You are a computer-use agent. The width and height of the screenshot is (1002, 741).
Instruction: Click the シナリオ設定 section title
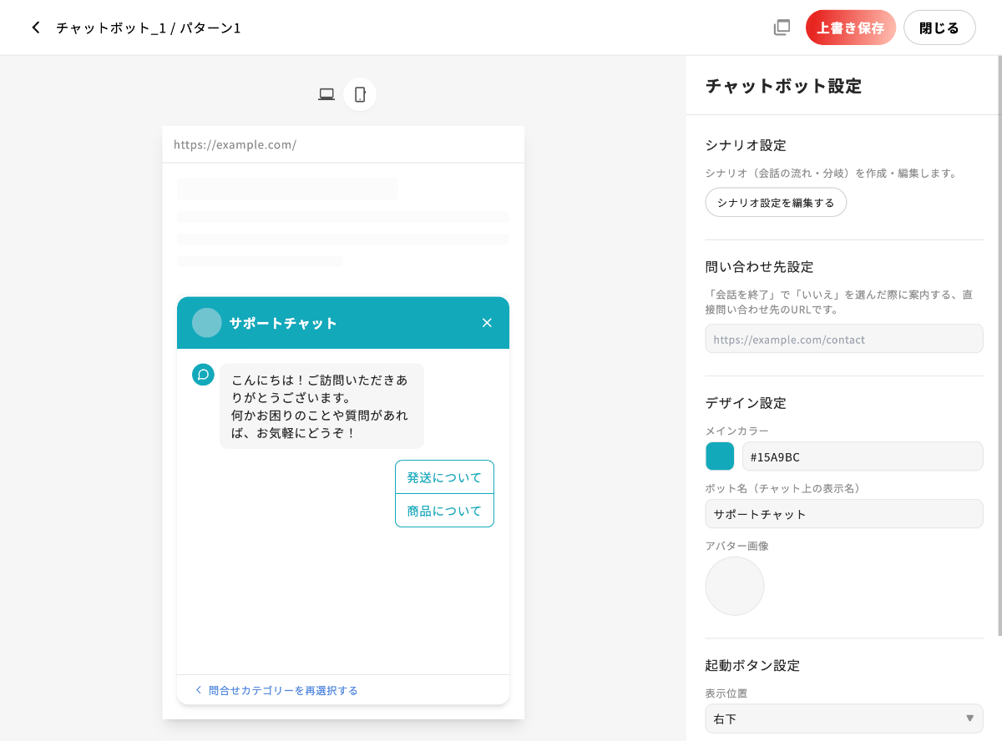click(746, 145)
